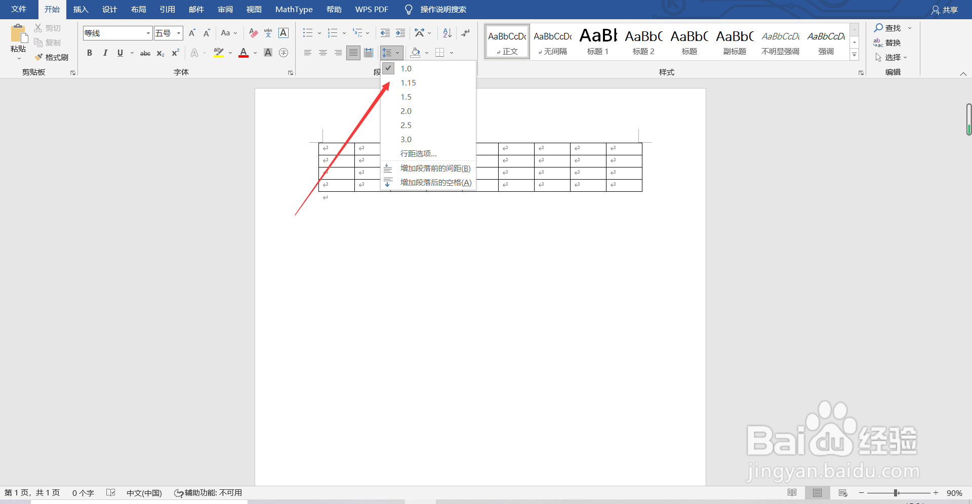Open the font name dropdown
This screenshot has width=972, height=504.
pyautogui.click(x=148, y=33)
